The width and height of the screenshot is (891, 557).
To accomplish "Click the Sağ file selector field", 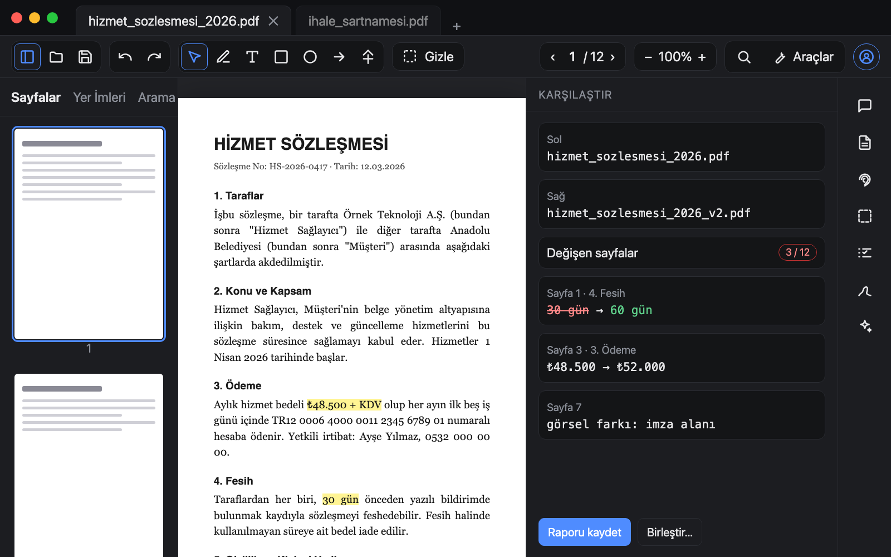I will [x=682, y=204].
